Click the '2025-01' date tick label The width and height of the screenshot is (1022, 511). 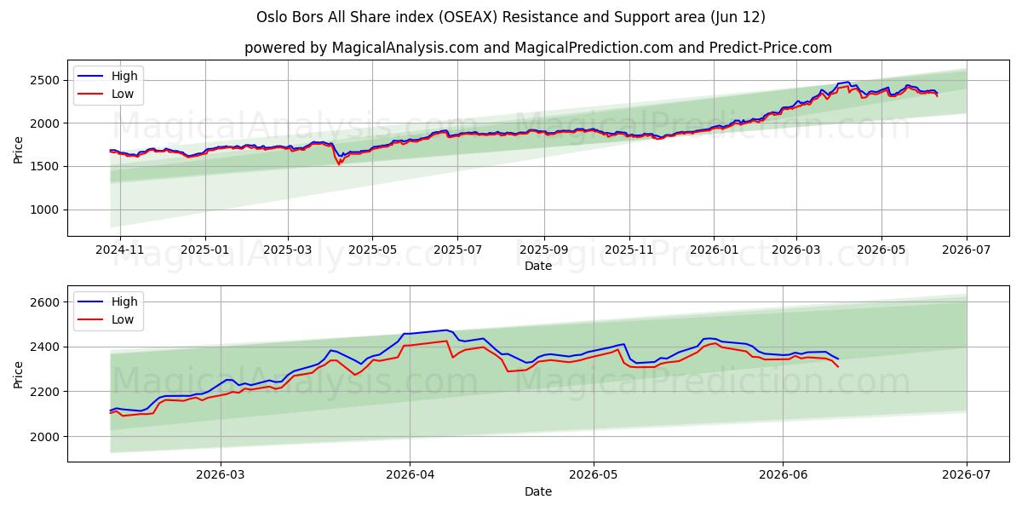tap(205, 250)
